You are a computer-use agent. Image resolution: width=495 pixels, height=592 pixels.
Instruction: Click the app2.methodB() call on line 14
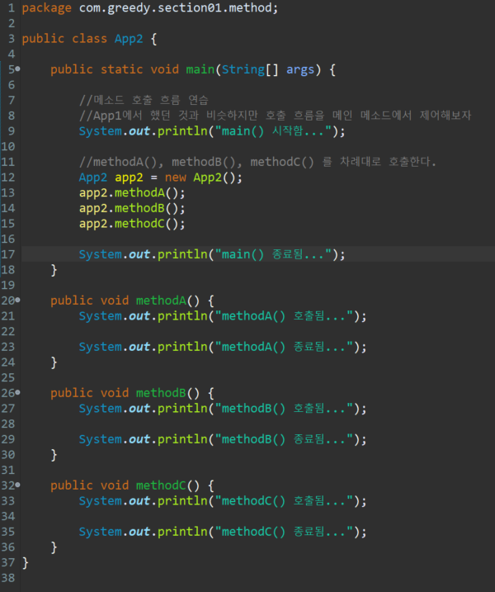coord(132,208)
